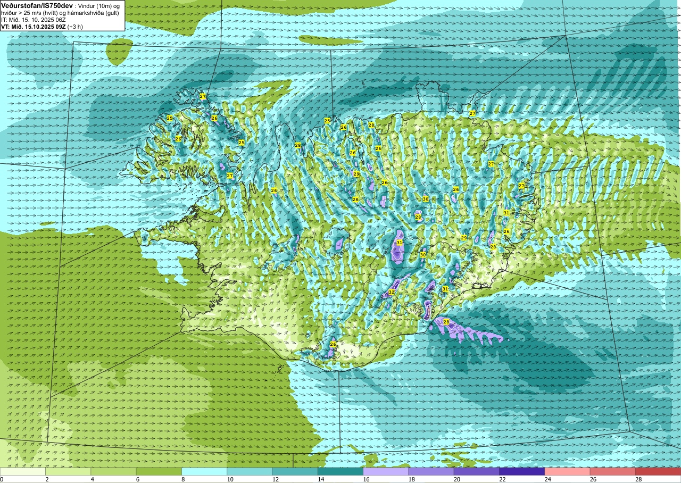The image size is (681, 483).
Task: Click the red legend swatch above 28 m/s
Action: [658, 471]
